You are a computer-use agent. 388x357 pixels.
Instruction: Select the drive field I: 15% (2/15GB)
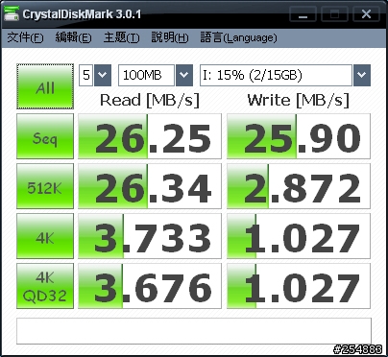click(277, 75)
